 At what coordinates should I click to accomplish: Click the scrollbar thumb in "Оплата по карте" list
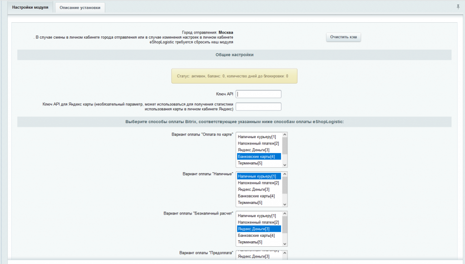point(285,145)
